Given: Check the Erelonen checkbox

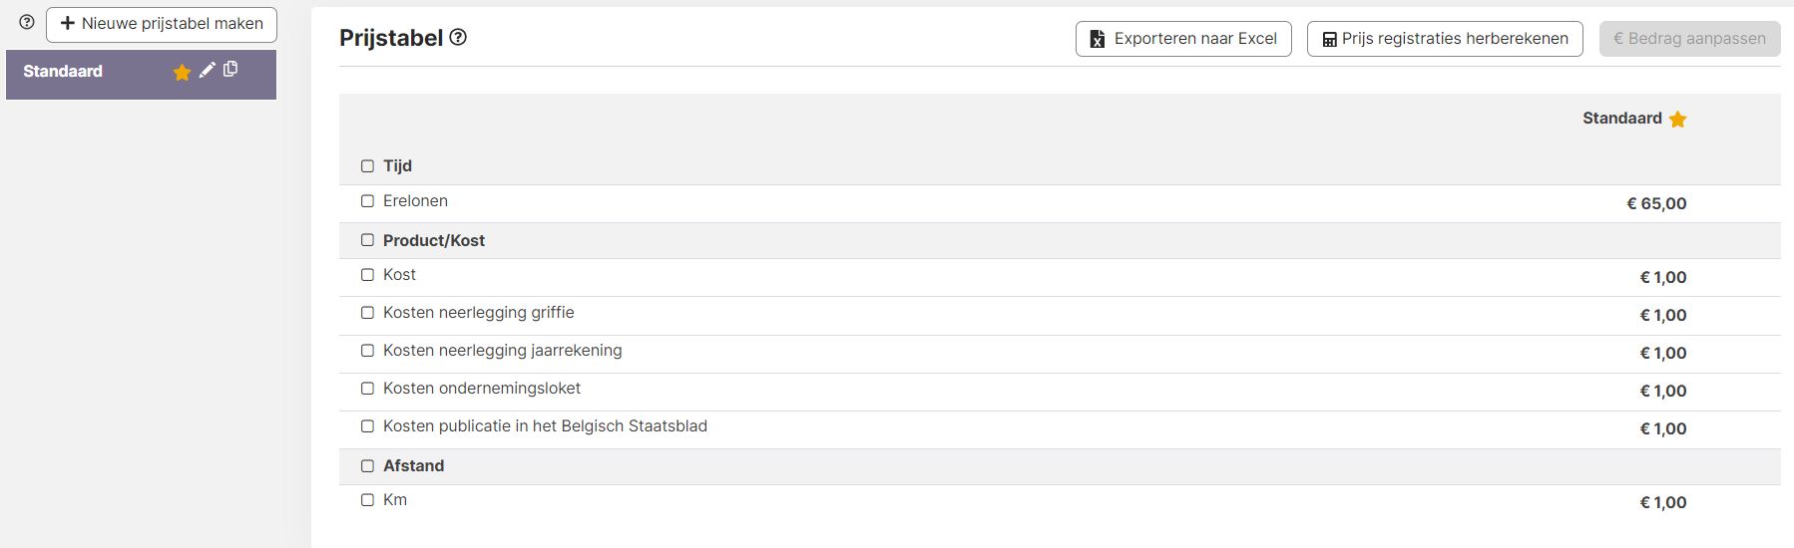Looking at the screenshot, I should tap(367, 201).
